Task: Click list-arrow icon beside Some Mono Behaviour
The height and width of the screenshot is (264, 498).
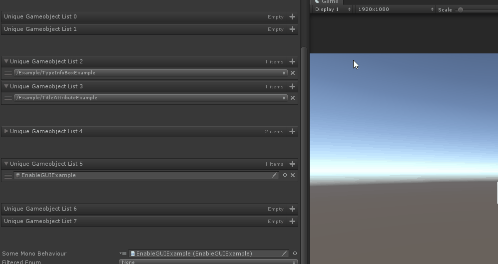Action: [x=123, y=253]
